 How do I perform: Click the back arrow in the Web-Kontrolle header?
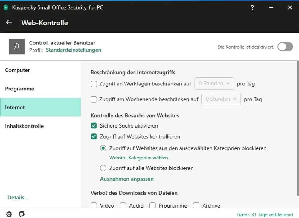pos(9,22)
